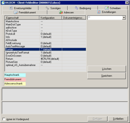Image resolution: width=130 pixels, height=123 pixels.
Task: Click the Schließen button
Action: 118,119
